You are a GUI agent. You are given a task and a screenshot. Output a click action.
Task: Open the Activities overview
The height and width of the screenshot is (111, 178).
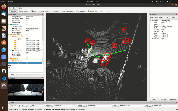click(x=3, y=1)
